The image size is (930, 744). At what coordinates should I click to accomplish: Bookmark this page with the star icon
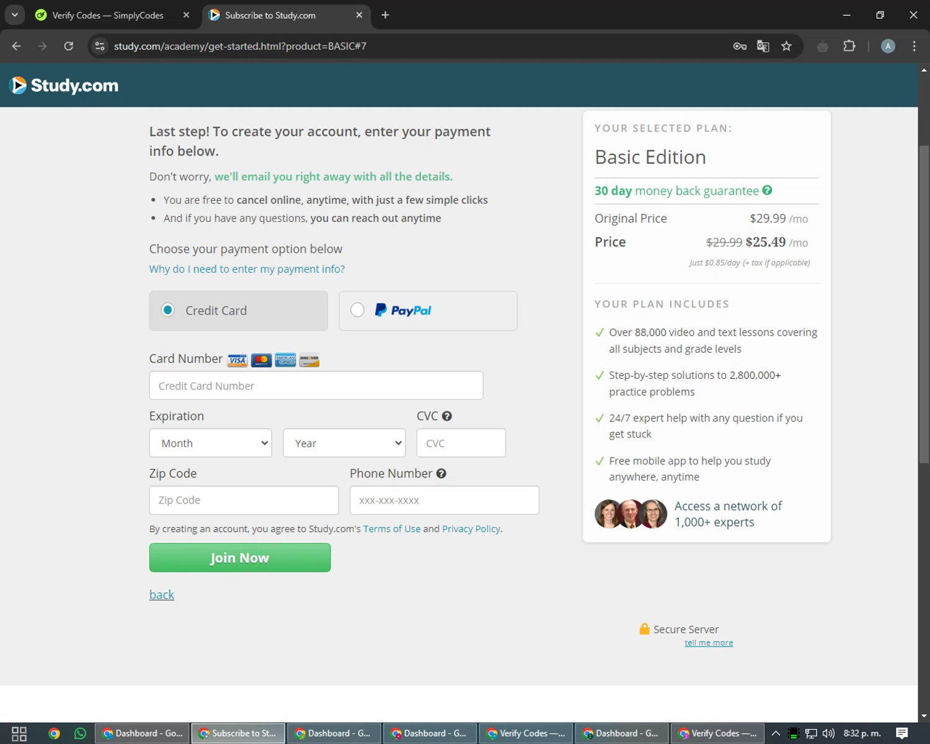pyautogui.click(x=787, y=46)
